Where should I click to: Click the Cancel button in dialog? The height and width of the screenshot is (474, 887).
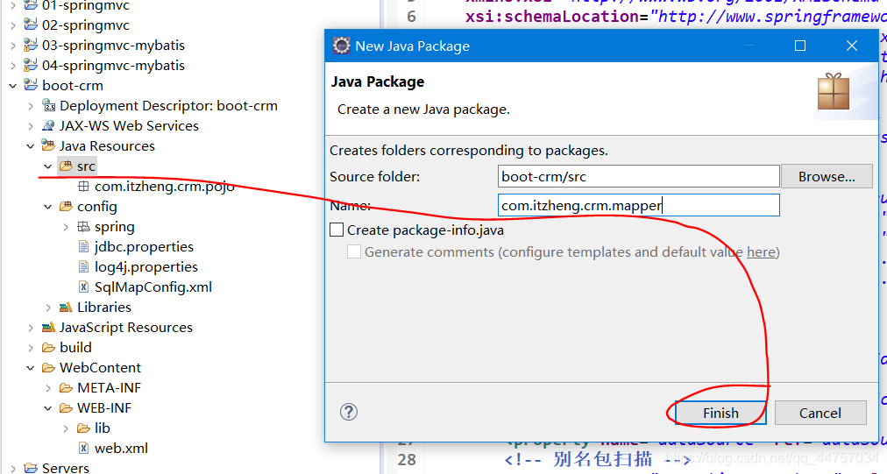coord(820,413)
